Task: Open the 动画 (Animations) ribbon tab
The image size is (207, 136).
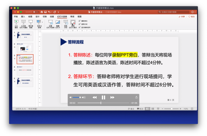Action: [x=52, y=17]
